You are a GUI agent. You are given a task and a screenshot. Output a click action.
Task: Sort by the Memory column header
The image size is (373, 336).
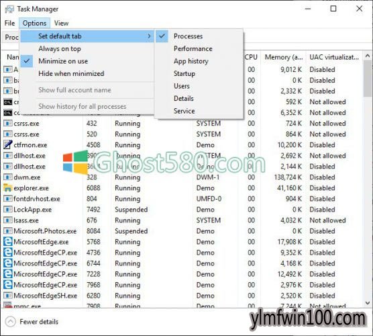point(284,57)
